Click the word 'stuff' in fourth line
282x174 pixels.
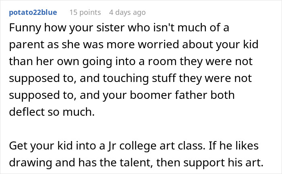pos(164,78)
